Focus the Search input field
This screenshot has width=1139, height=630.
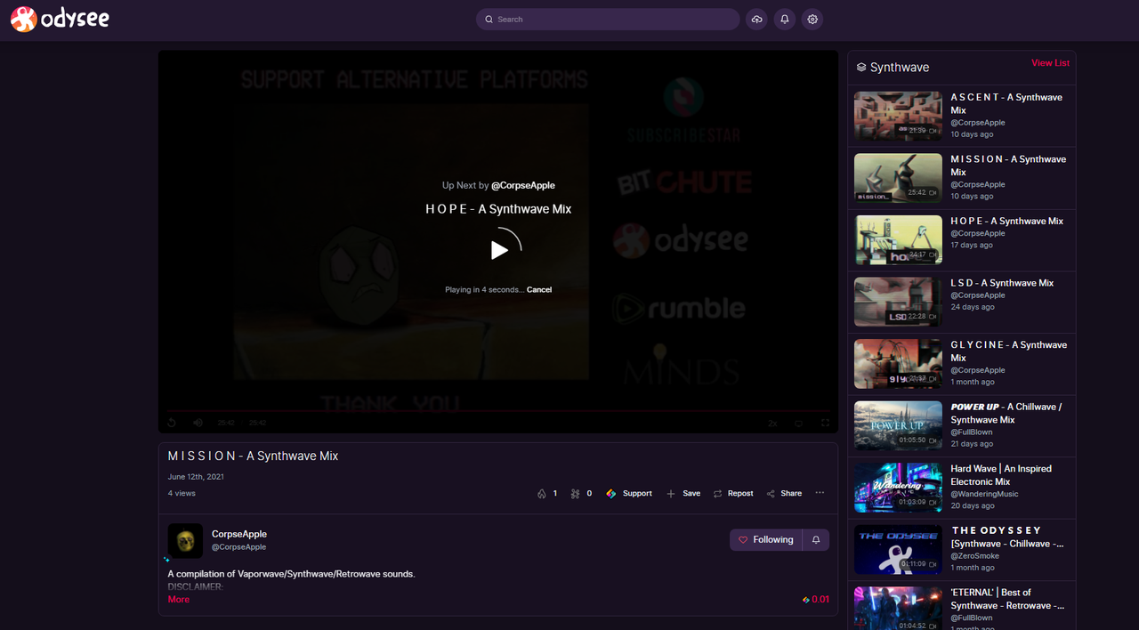click(608, 19)
